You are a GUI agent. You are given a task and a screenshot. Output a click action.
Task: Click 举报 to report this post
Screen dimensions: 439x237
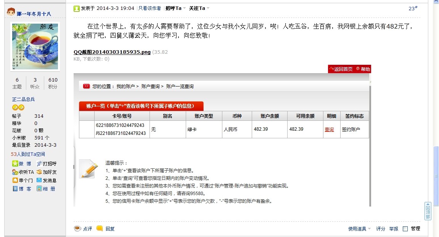tap(394, 229)
